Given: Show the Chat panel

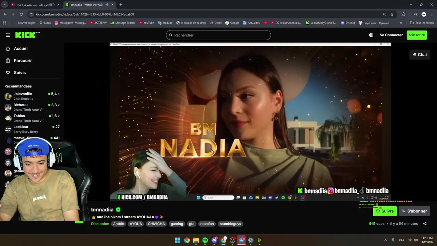Looking at the screenshot, I should pos(420,55).
